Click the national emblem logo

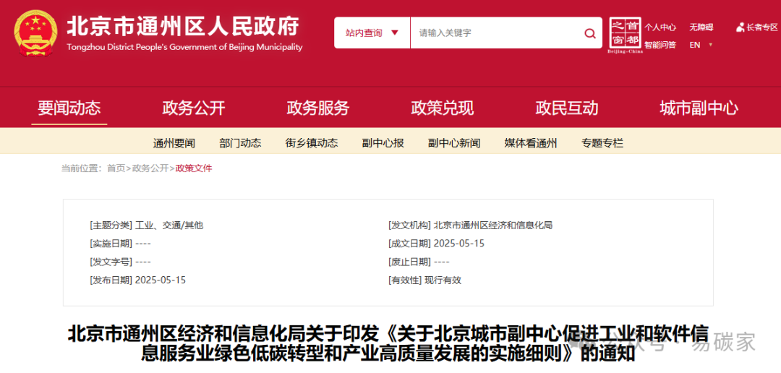pyautogui.click(x=35, y=33)
